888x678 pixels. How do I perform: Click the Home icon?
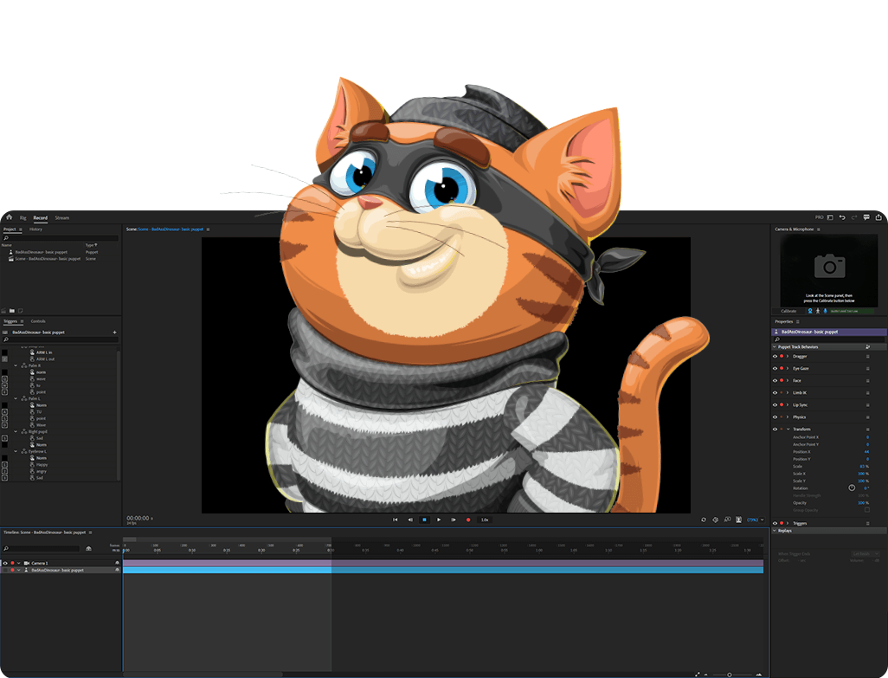8,217
